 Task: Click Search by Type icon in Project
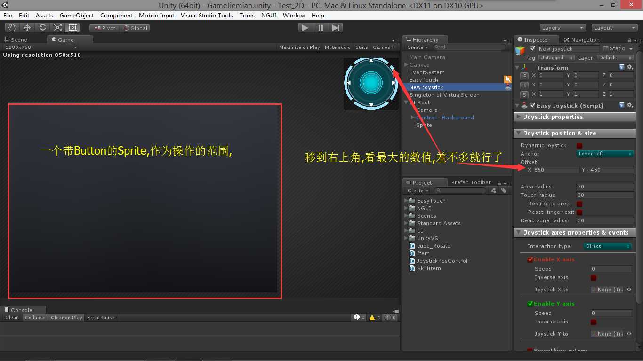pyautogui.click(x=494, y=190)
